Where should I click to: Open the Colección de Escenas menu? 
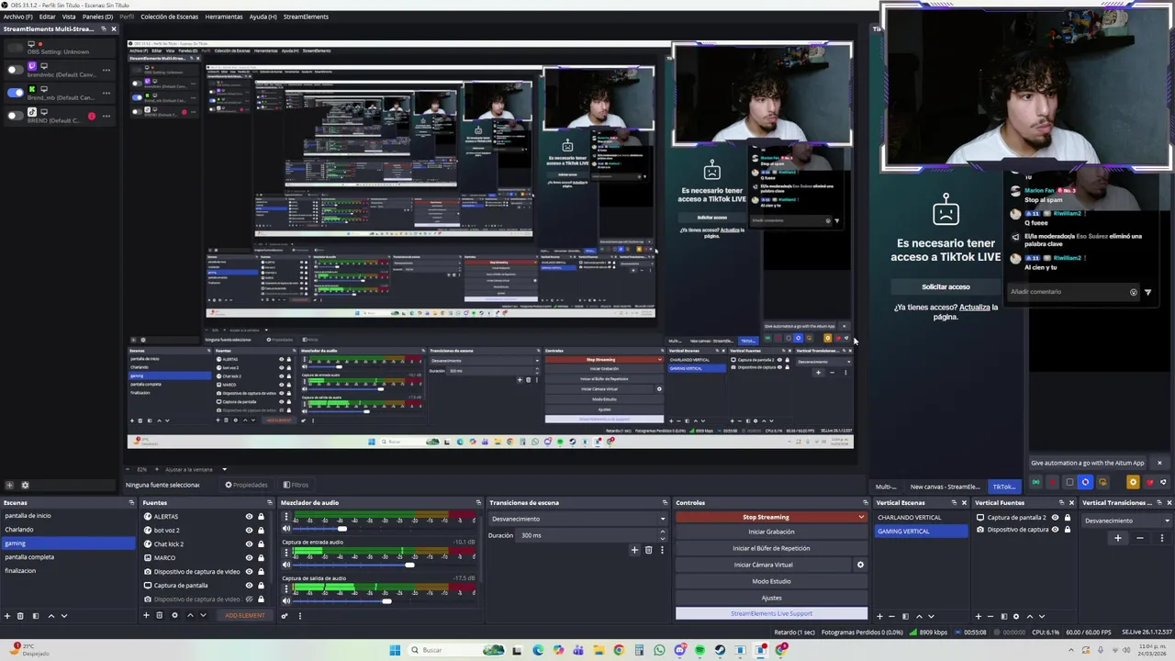click(x=169, y=17)
